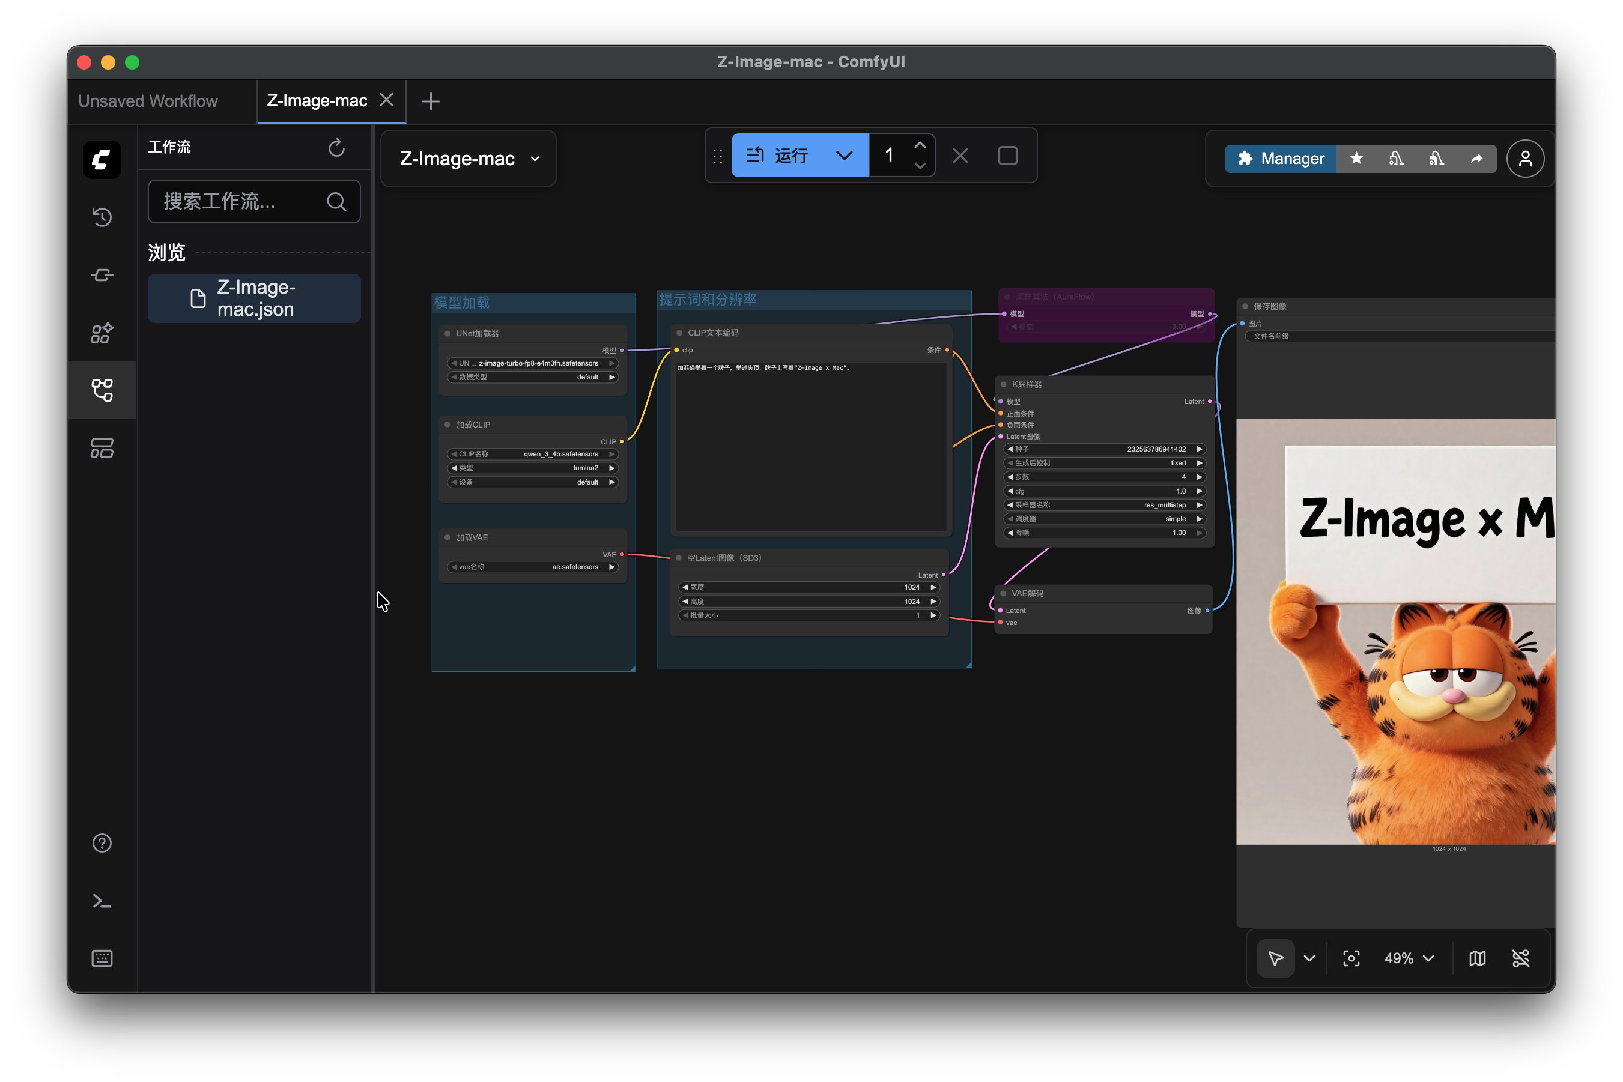Open the terminal console icon
The image size is (1623, 1082).
click(x=102, y=901)
